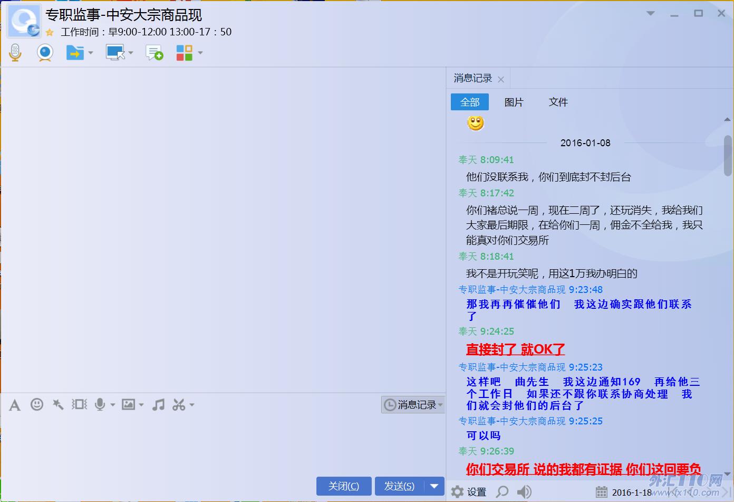Click the magic emoticon wand icon
This screenshot has width=734, height=502.
click(x=58, y=404)
